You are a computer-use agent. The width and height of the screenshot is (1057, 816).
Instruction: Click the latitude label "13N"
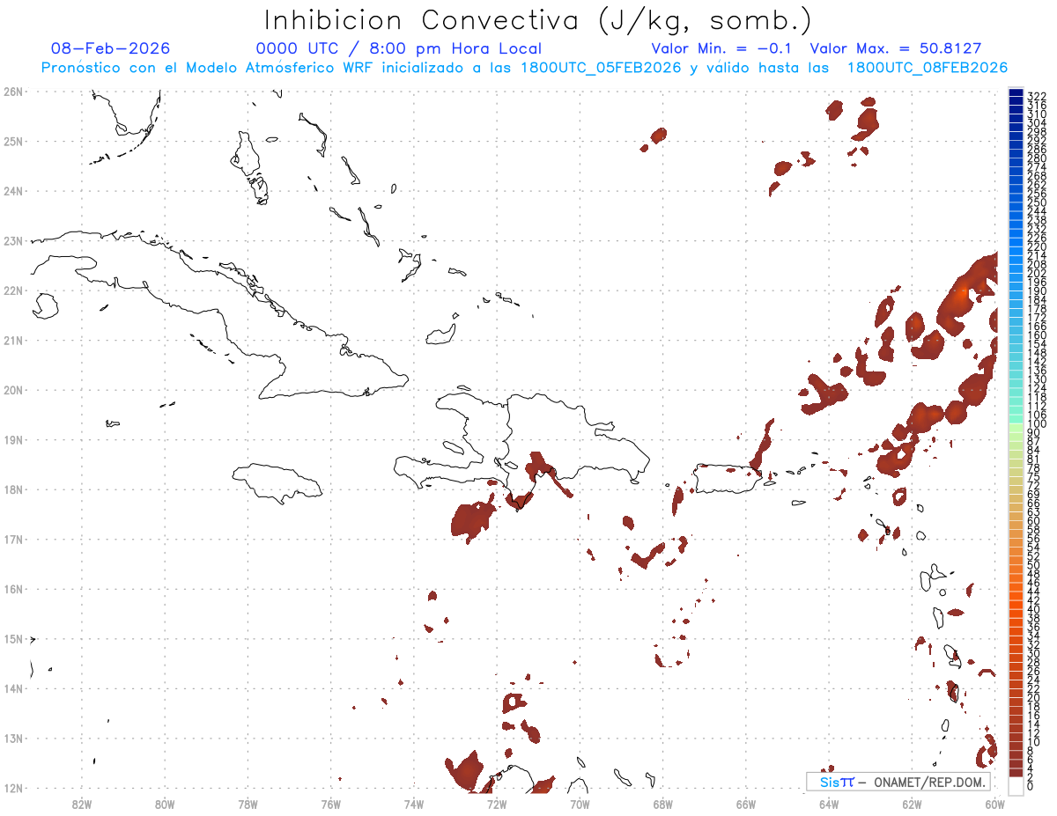tap(13, 739)
